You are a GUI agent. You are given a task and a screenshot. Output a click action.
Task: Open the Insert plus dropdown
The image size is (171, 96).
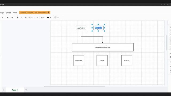[x=49, y=17]
